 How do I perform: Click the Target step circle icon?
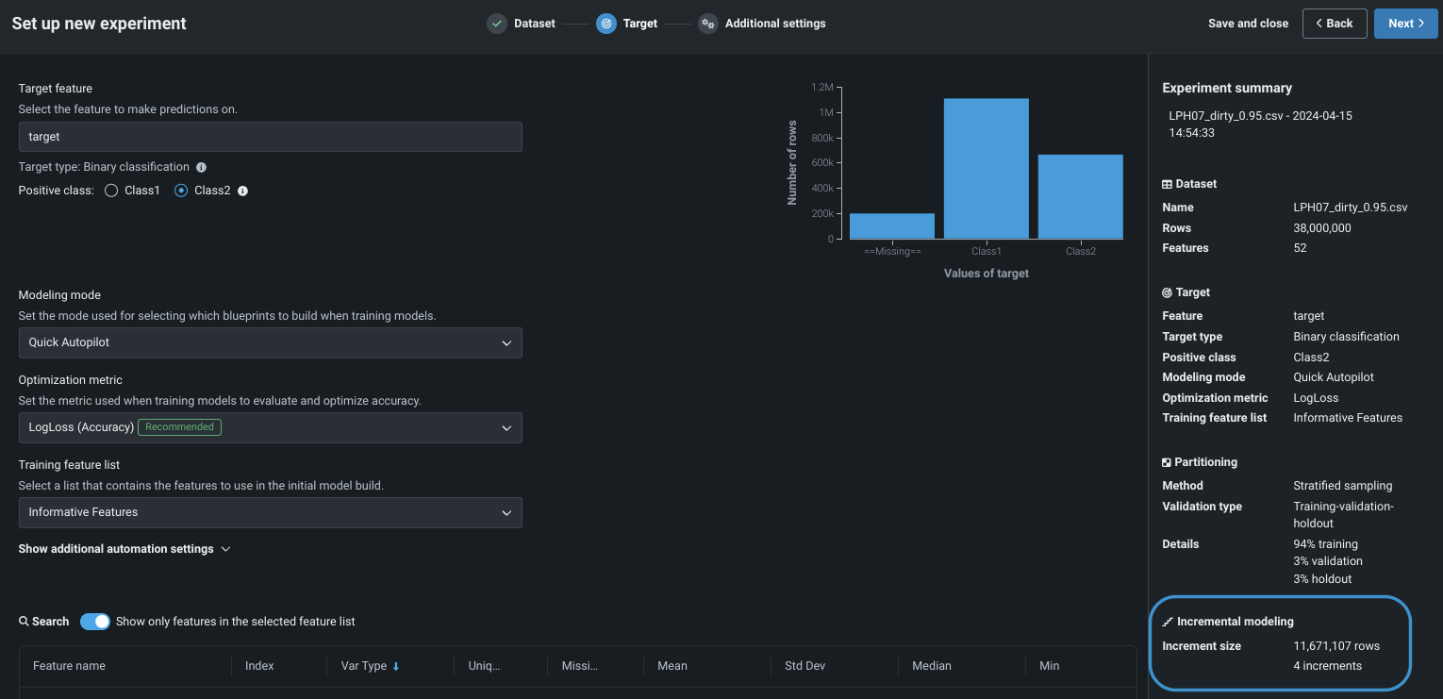[x=606, y=24]
